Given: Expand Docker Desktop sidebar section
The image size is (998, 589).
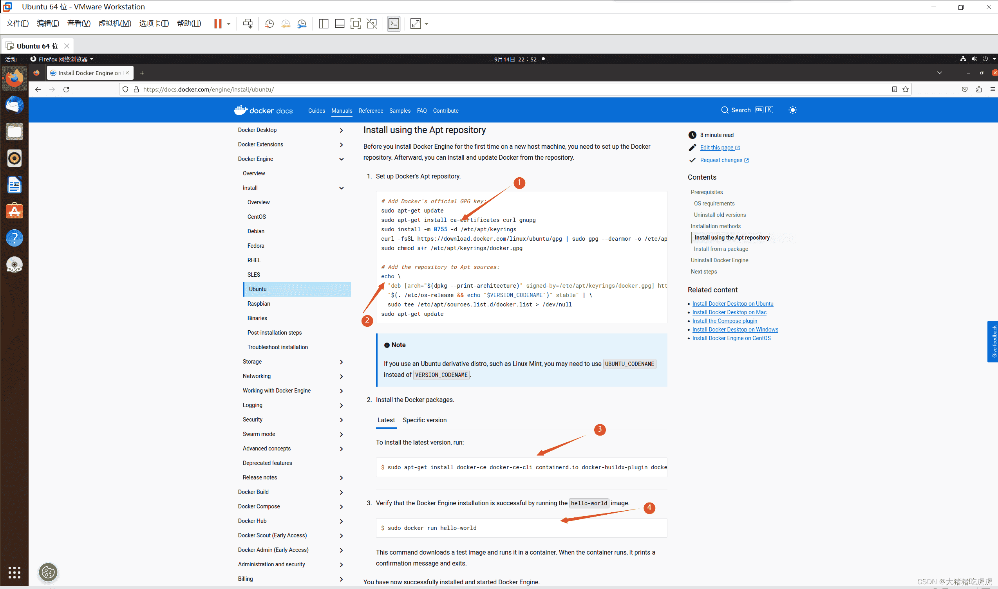Looking at the screenshot, I should point(341,130).
